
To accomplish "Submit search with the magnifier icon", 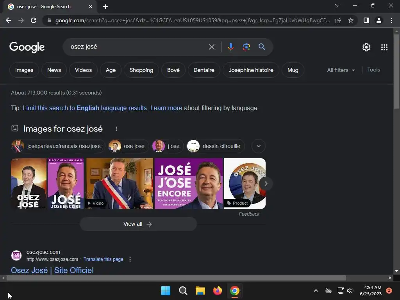I will [x=262, y=47].
